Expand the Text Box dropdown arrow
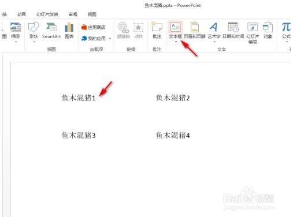This screenshot has width=293, height=217. (176, 42)
